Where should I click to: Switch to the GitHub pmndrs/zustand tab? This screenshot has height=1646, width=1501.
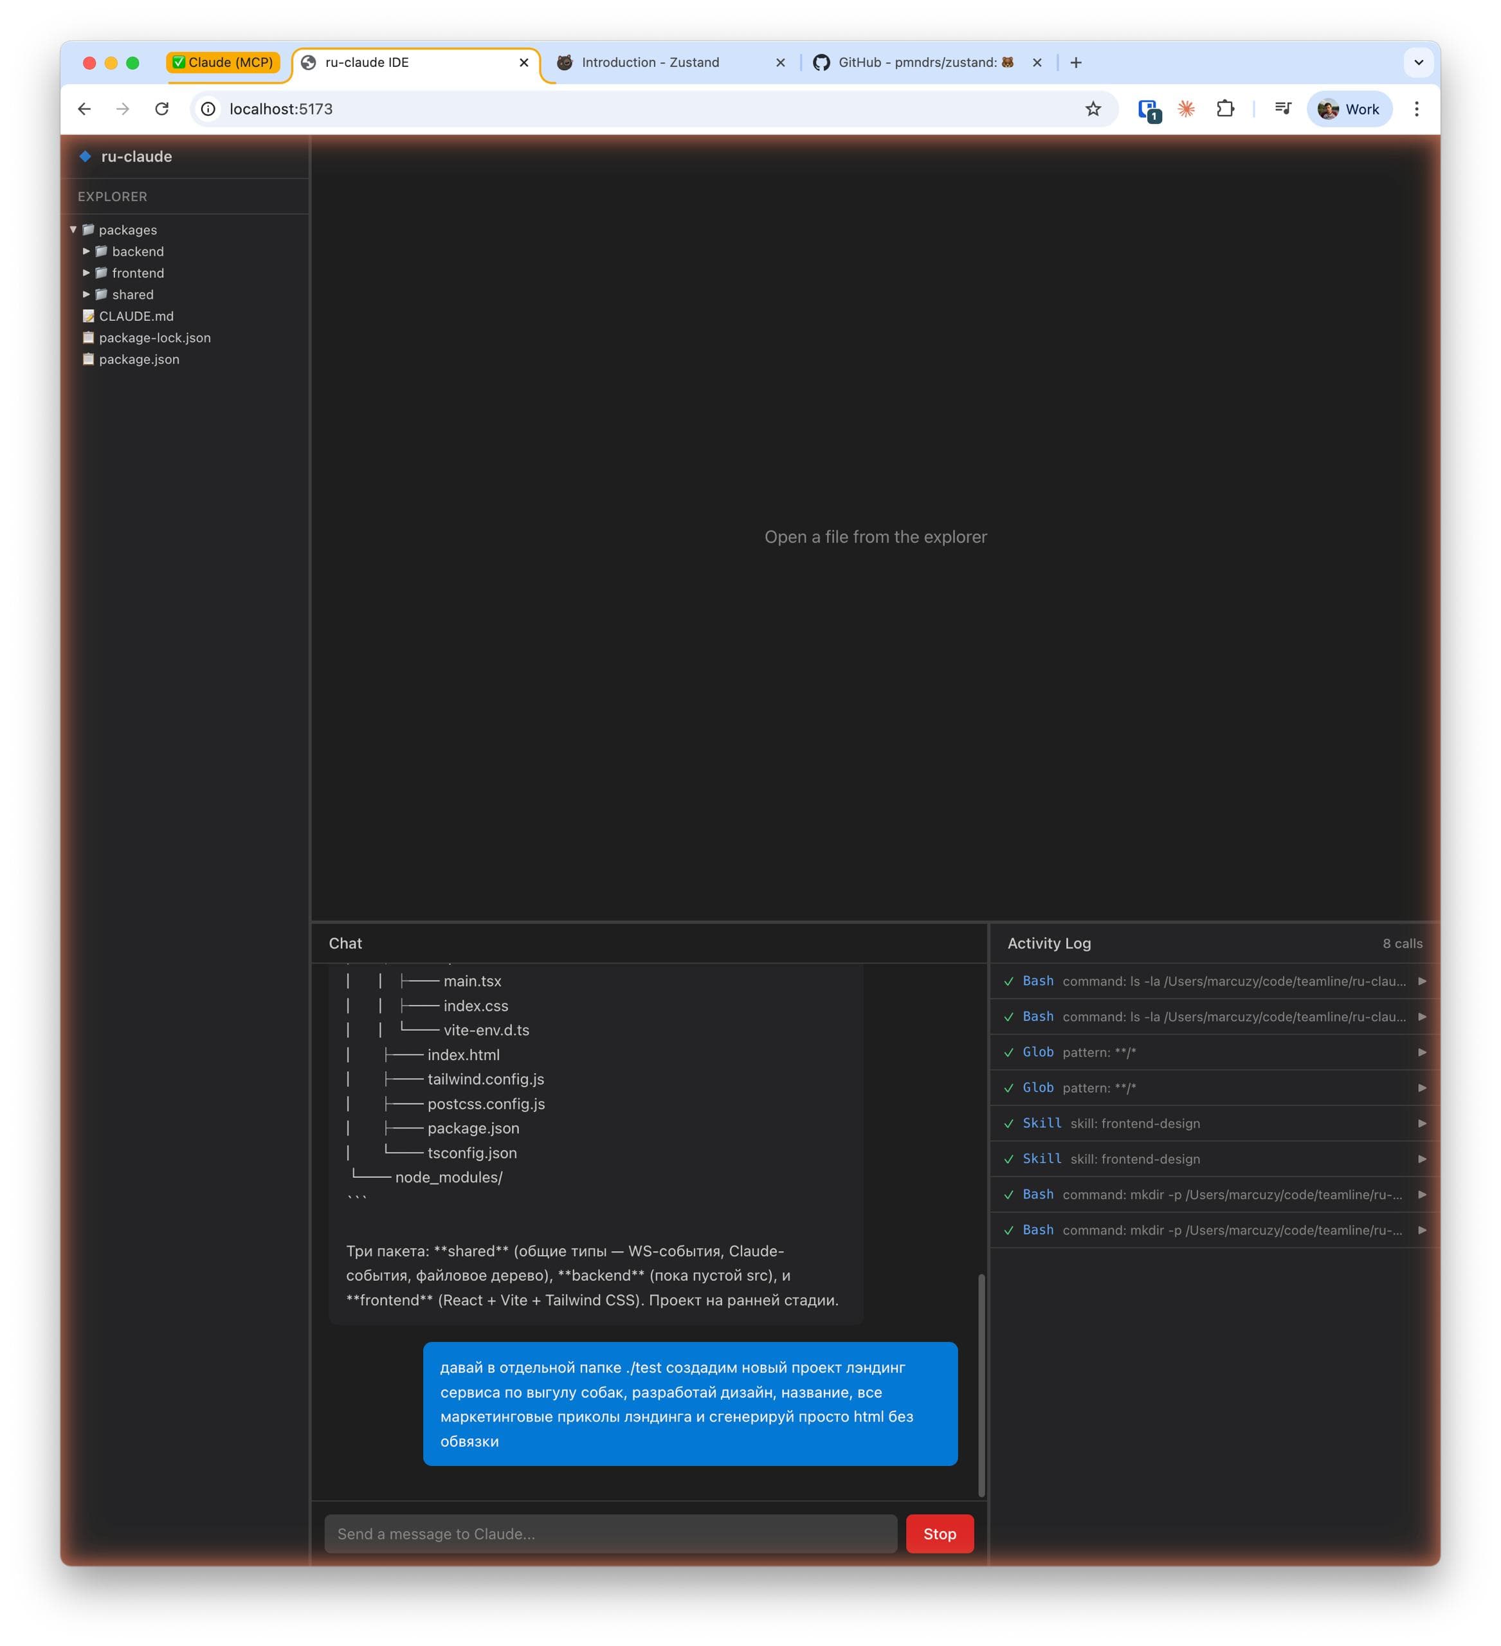(916, 62)
